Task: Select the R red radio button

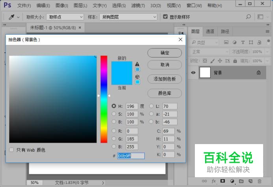Action: [114, 131]
